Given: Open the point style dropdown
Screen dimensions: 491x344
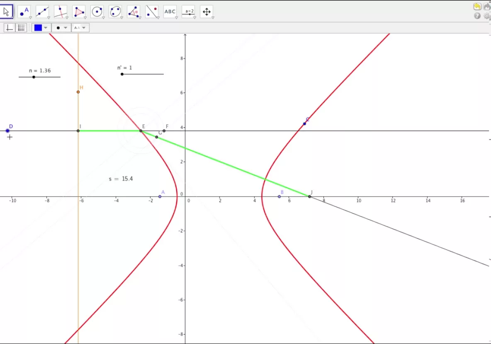Looking at the screenshot, I should [x=61, y=28].
